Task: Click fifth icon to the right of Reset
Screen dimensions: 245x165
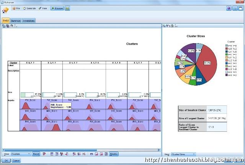Action: click(67, 154)
